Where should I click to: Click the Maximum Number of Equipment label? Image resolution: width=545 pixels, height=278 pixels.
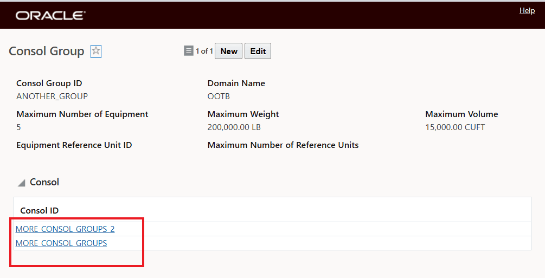(82, 114)
